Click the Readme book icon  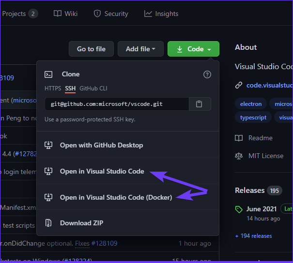[239, 138]
